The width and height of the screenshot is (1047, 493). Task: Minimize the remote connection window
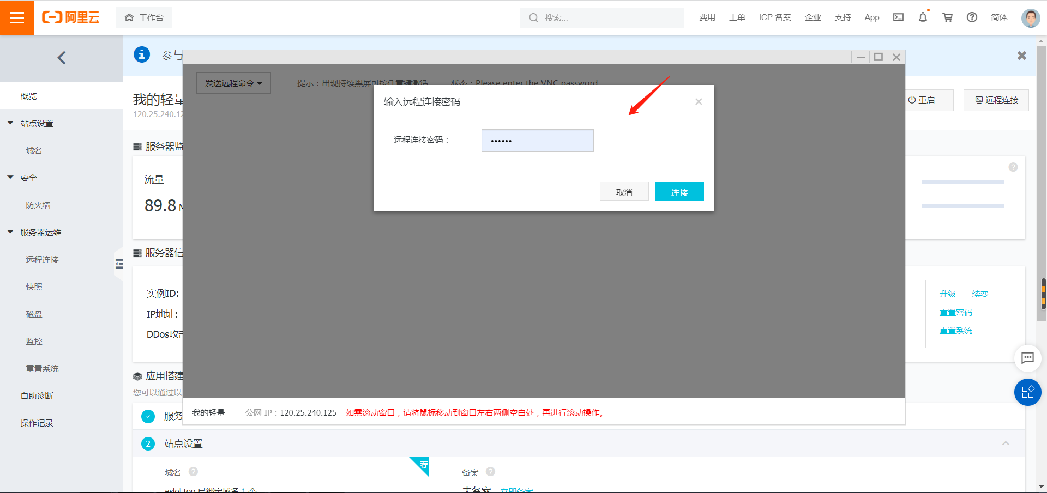pos(861,57)
